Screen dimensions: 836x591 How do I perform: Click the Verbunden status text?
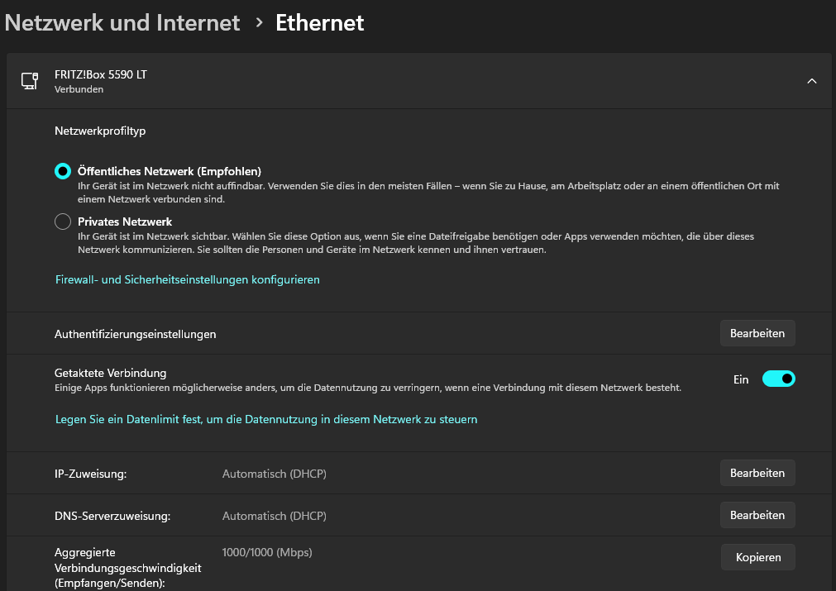(79, 89)
